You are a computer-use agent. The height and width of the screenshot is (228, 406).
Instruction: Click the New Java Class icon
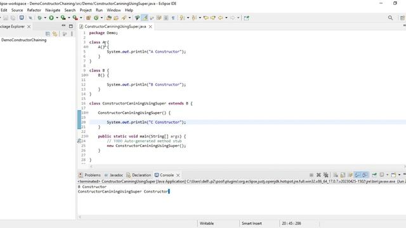click(96, 18)
